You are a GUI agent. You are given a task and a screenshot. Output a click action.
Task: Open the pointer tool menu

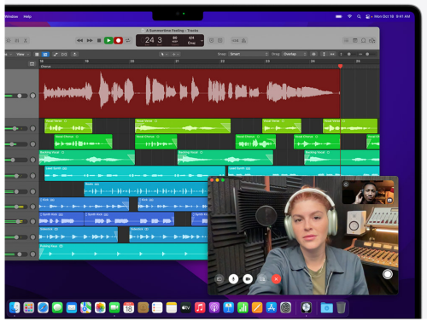(x=164, y=54)
